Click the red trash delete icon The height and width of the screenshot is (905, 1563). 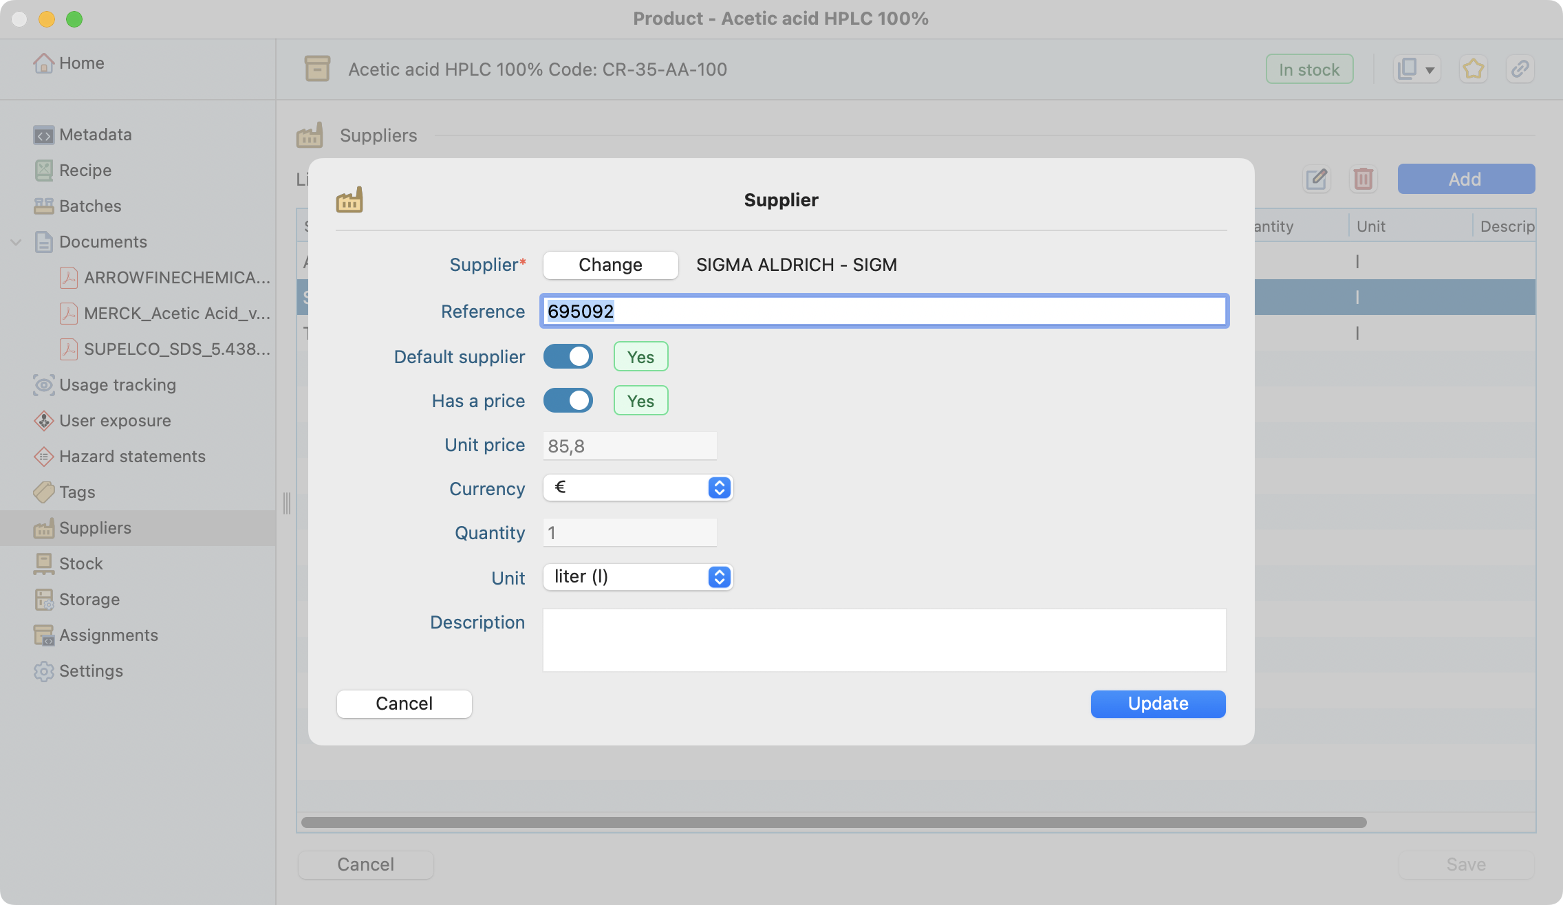[1363, 179]
